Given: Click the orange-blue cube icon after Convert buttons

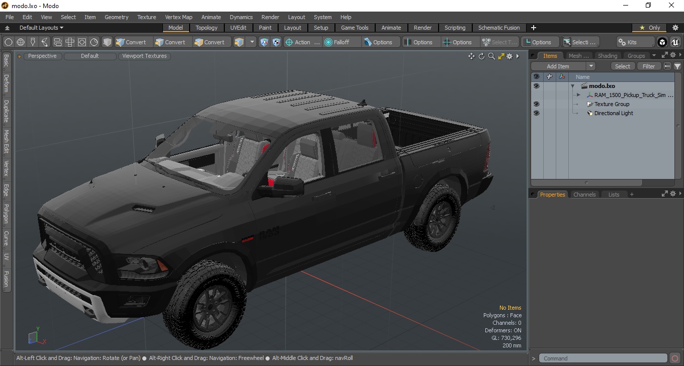Looking at the screenshot, I should click(239, 42).
